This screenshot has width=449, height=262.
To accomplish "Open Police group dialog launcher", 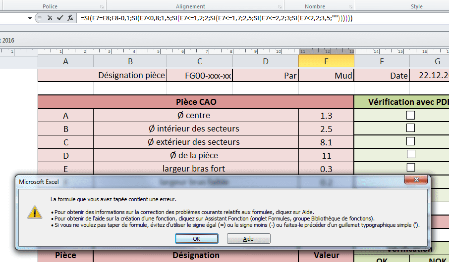I will [102, 7].
